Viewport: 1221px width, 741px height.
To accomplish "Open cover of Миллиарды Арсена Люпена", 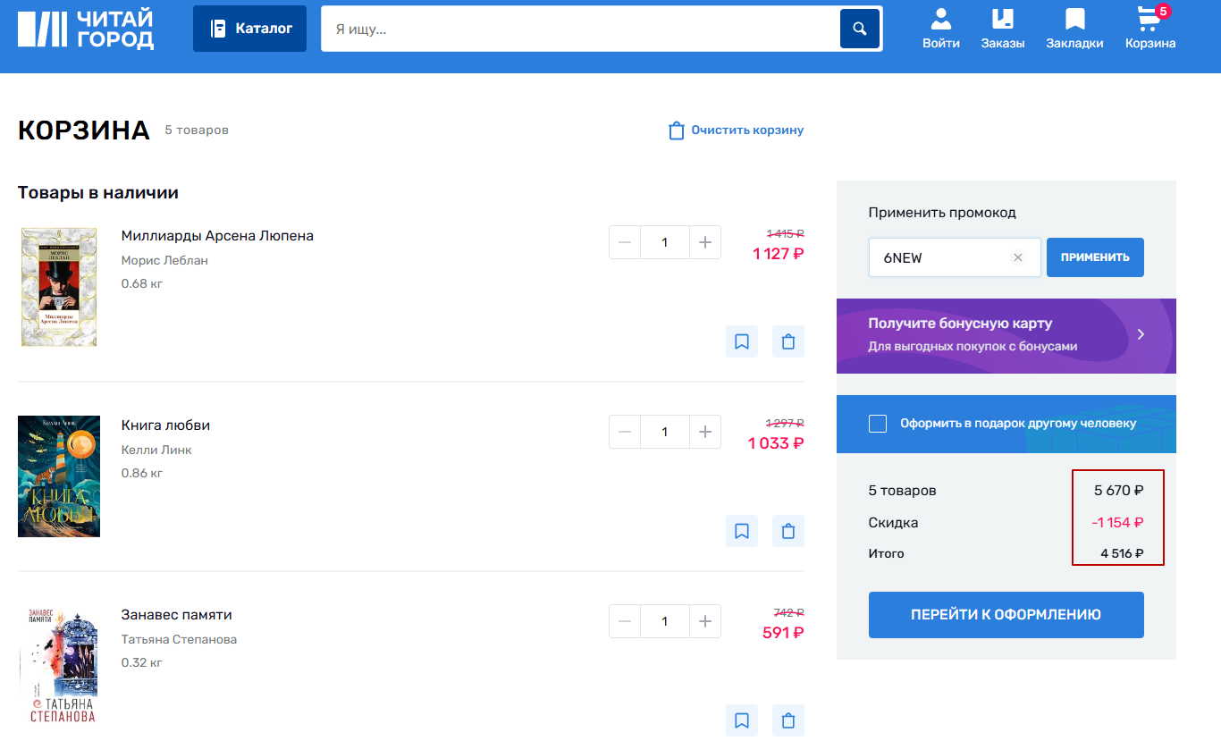I will [59, 287].
